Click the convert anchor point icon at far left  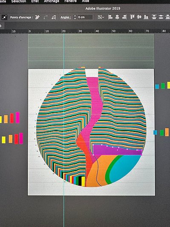pos(5,17)
